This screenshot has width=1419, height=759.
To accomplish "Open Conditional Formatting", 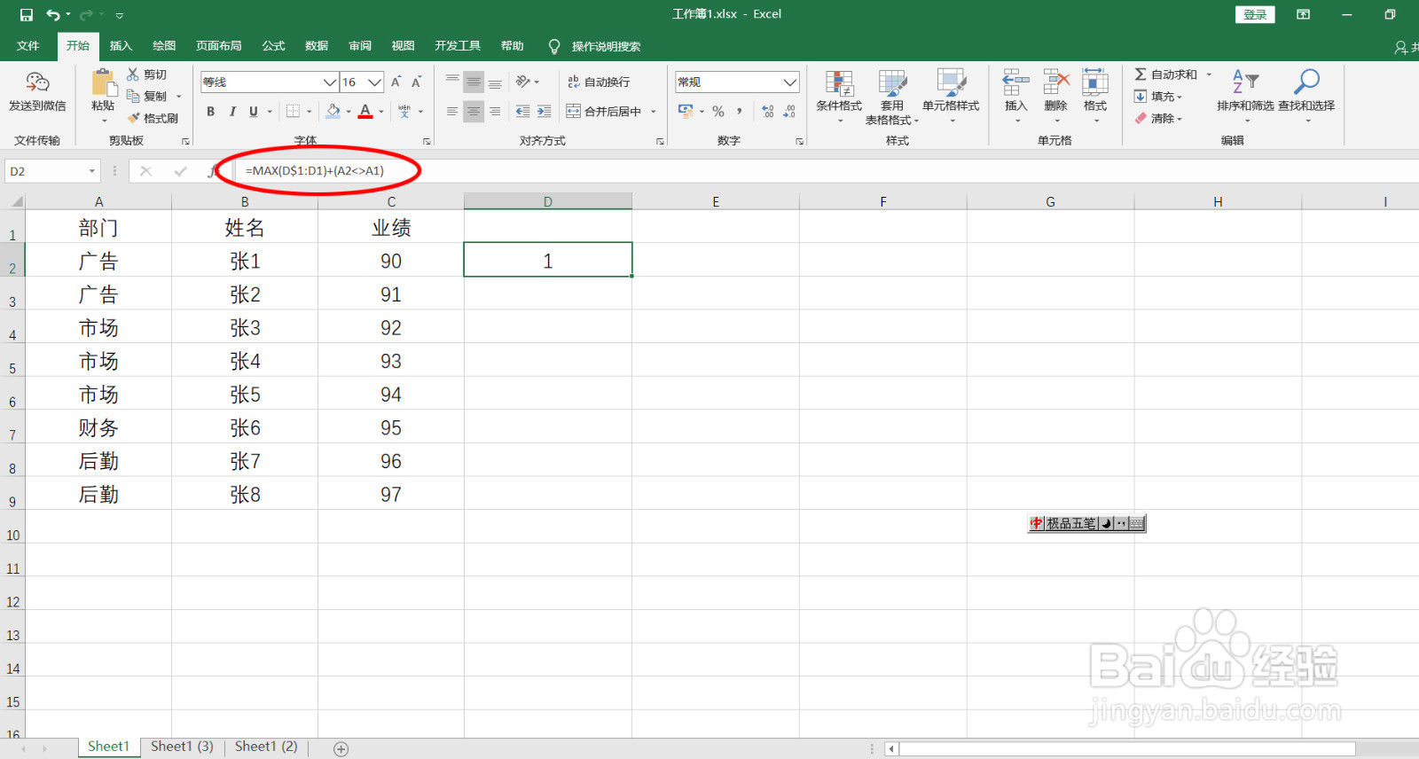I will click(x=839, y=96).
